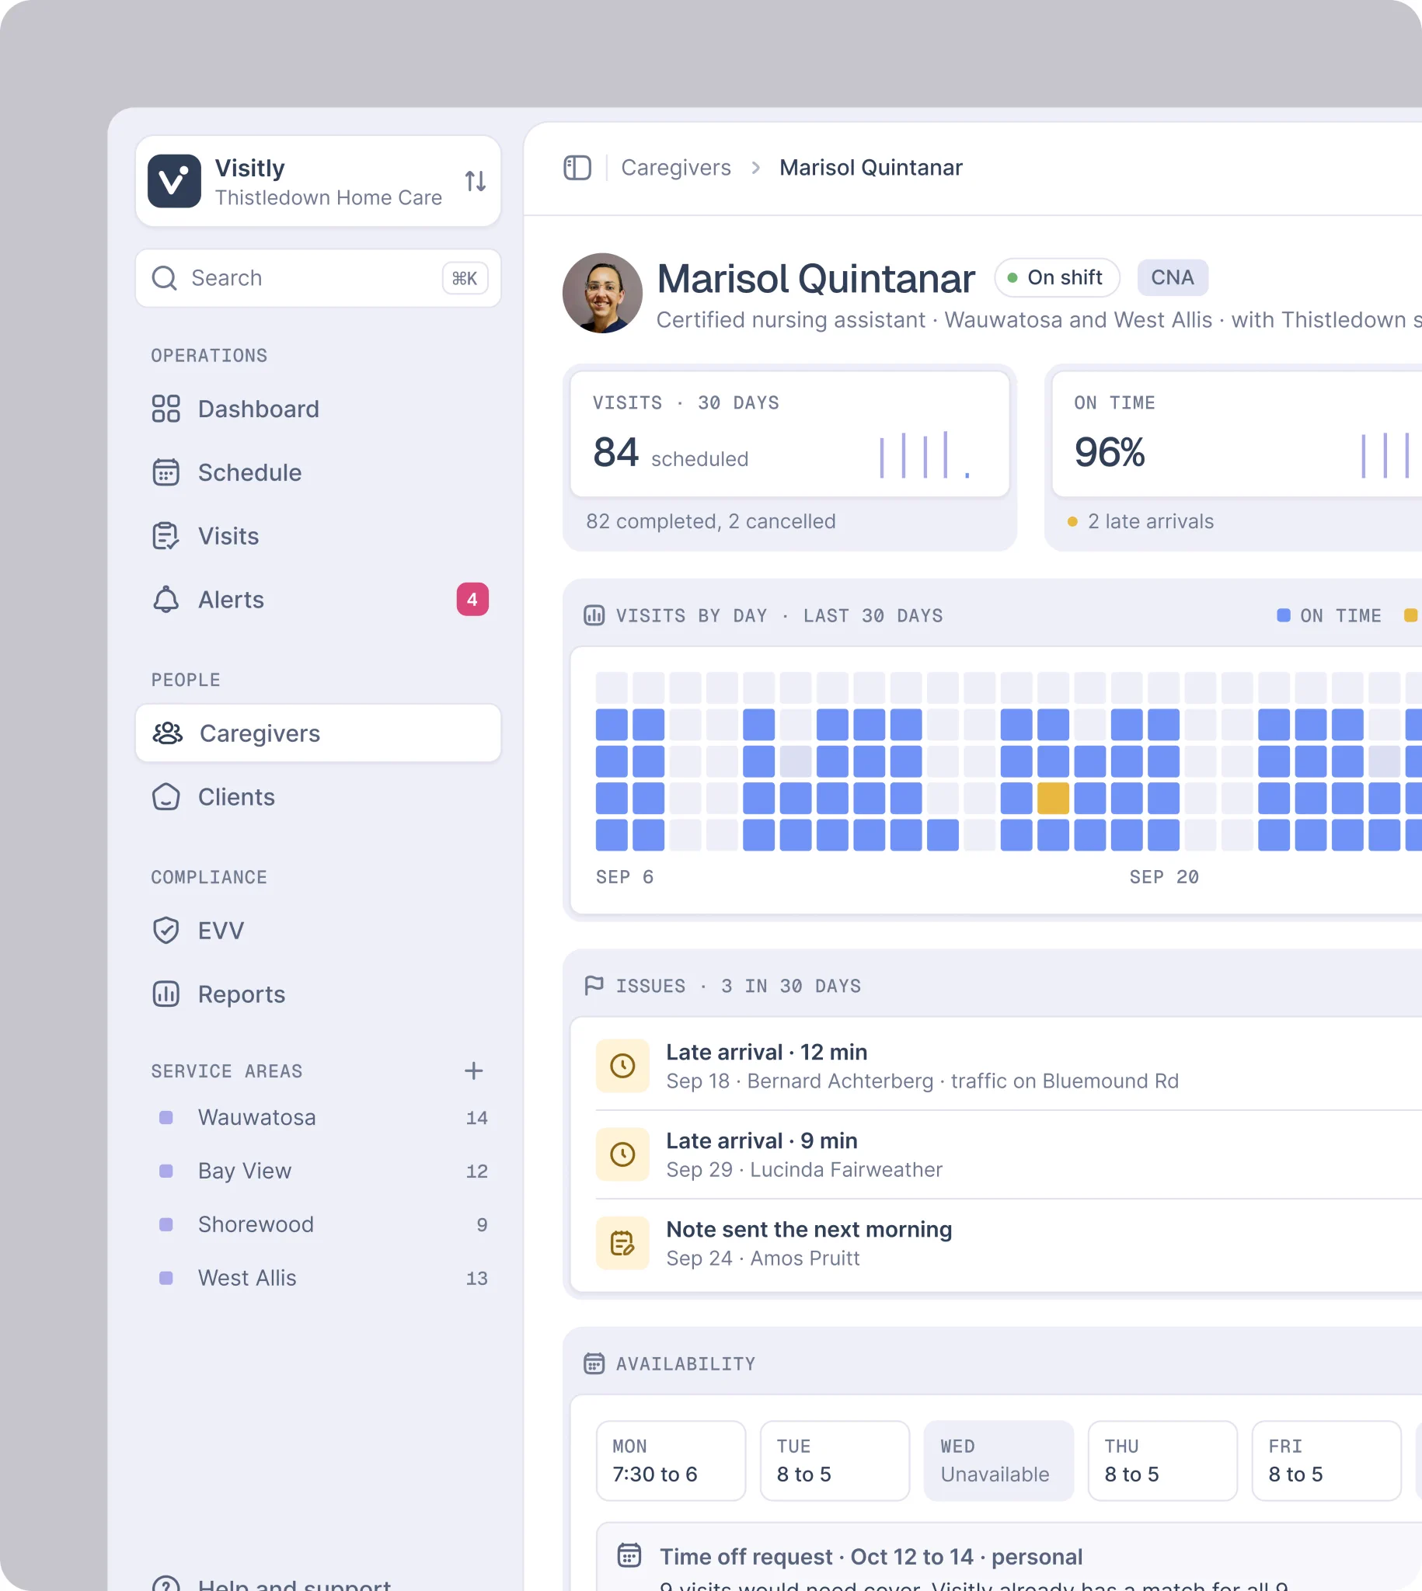Open the Late arrival 12 min issue
Viewport: 1422px width, 1591px height.
[1008, 1066]
